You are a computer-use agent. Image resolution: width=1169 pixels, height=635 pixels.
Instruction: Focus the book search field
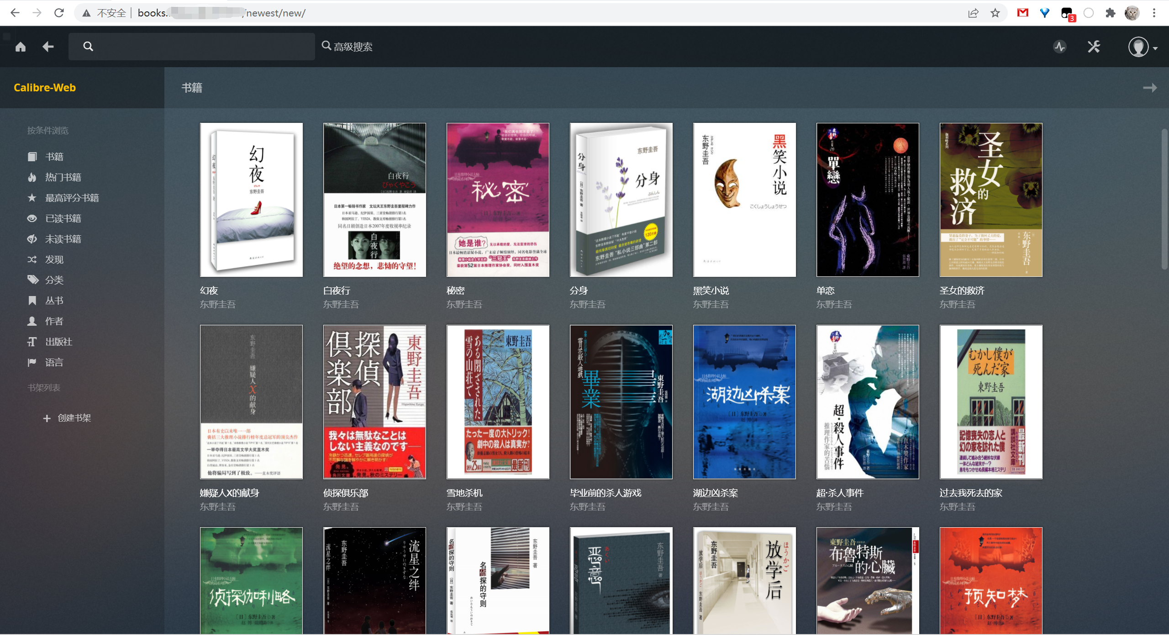point(192,46)
